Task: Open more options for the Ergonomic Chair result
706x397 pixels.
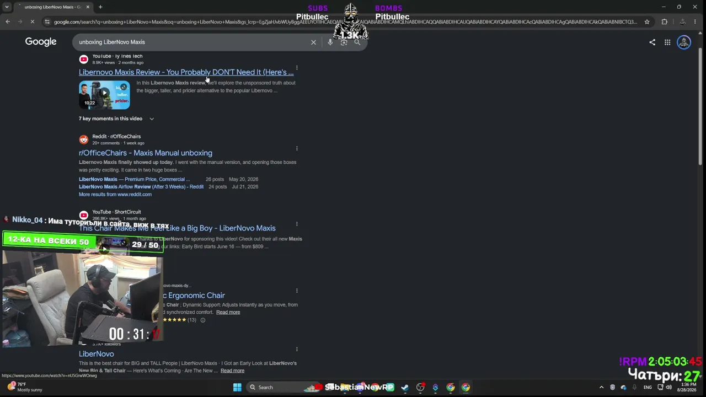Action: click(297, 291)
